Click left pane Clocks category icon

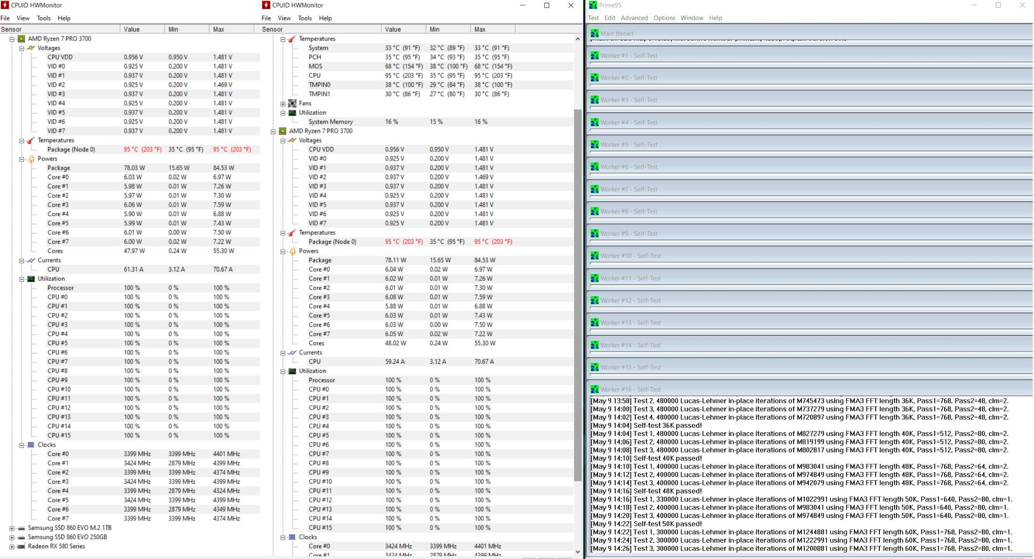click(x=31, y=445)
